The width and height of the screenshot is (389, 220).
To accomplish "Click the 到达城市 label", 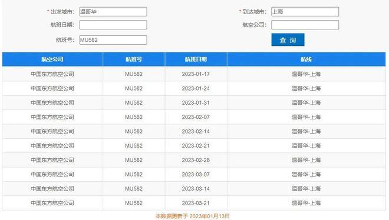I will pos(254,12).
